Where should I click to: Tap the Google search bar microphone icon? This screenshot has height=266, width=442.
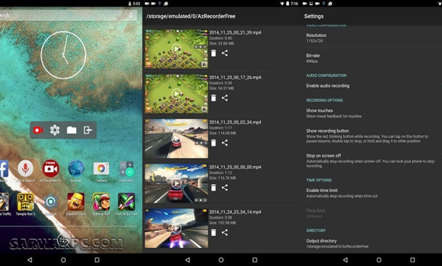(x=130, y=15)
